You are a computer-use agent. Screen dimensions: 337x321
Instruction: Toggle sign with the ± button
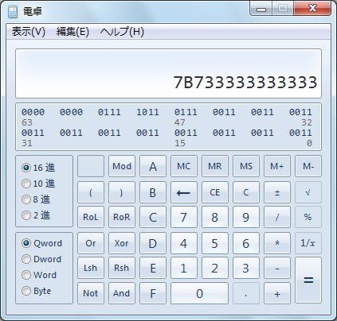(277, 192)
